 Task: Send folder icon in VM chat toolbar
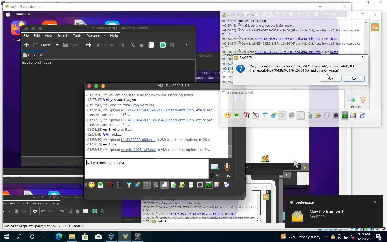tap(182, 185)
